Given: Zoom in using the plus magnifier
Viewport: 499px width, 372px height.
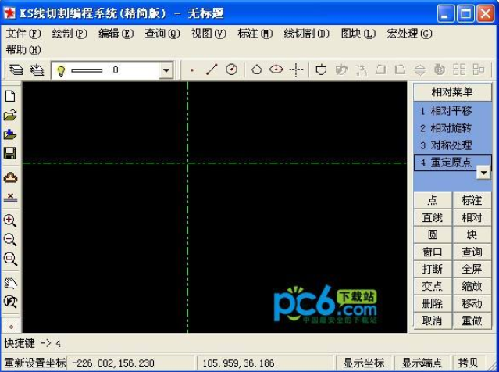Looking at the screenshot, I should pos(10,220).
